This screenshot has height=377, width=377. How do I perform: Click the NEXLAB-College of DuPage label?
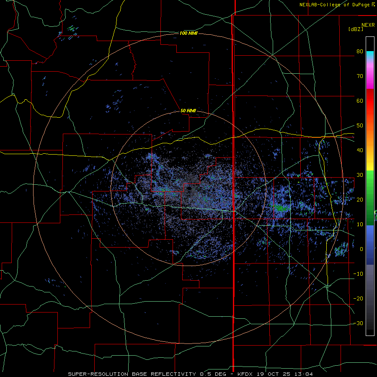point(337,5)
